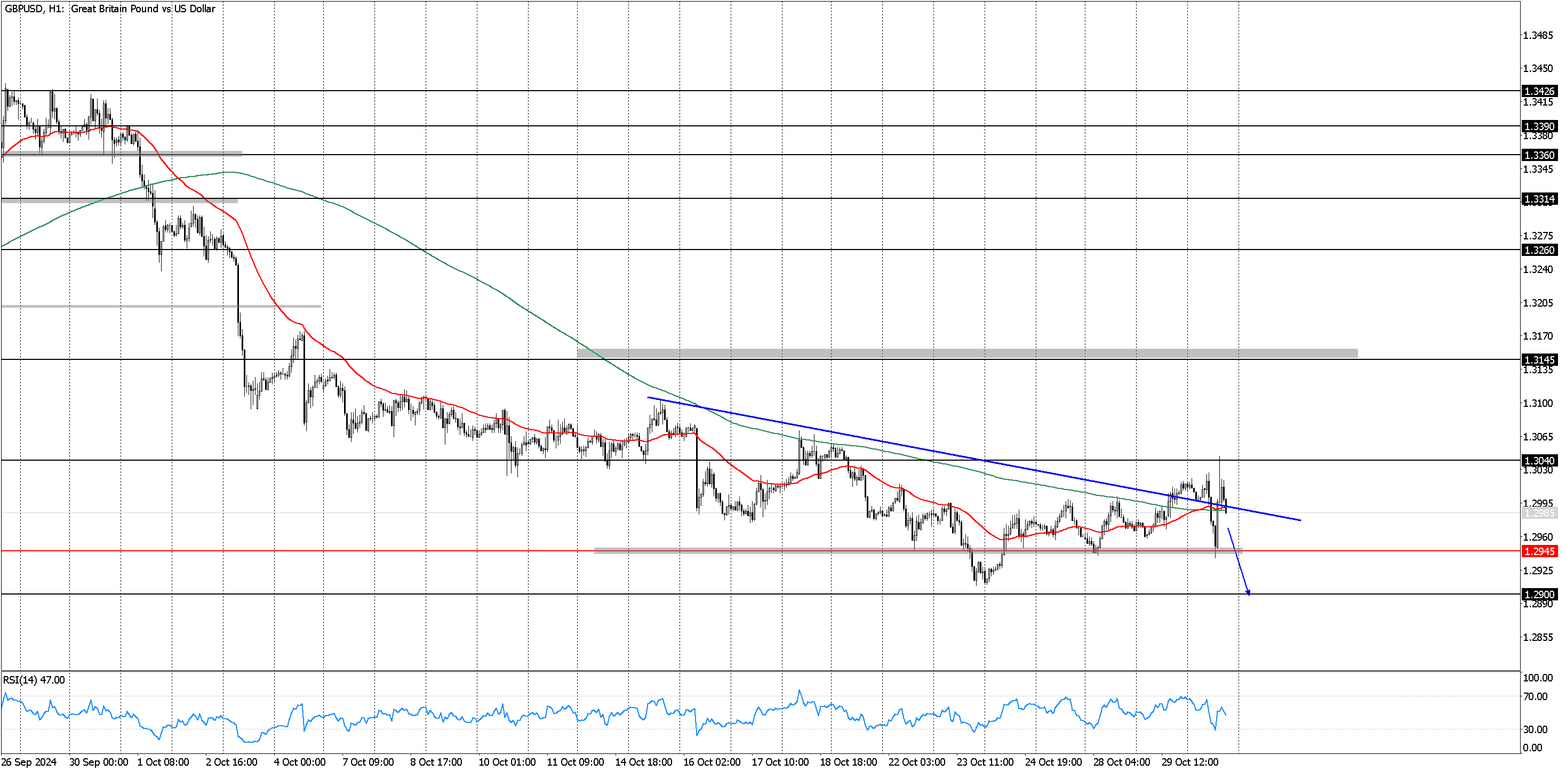Click the 11 Oct 09:00 time label
Image resolution: width=1566 pixels, height=771 pixels.
(576, 762)
